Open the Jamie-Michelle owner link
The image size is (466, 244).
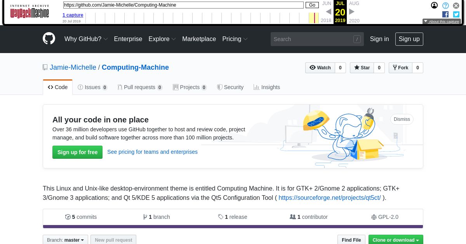pos(73,67)
